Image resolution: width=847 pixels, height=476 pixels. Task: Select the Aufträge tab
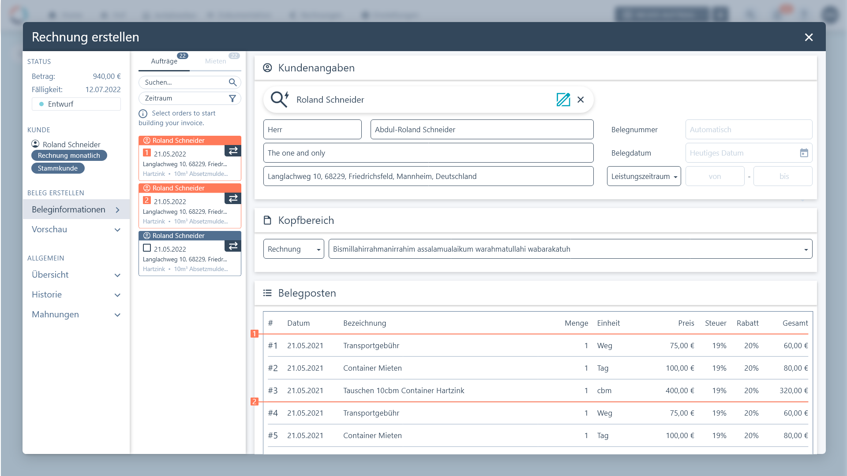[164, 61]
